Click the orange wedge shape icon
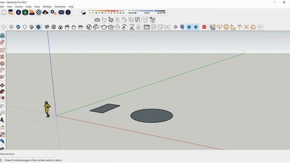 point(32,12)
